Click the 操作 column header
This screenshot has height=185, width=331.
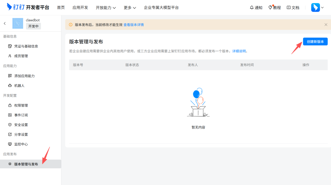pos(306,65)
